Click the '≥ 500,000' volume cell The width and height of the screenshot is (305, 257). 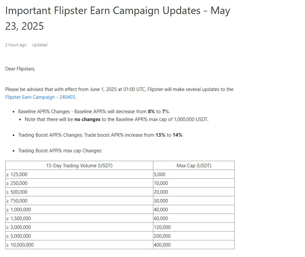point(79,192)
